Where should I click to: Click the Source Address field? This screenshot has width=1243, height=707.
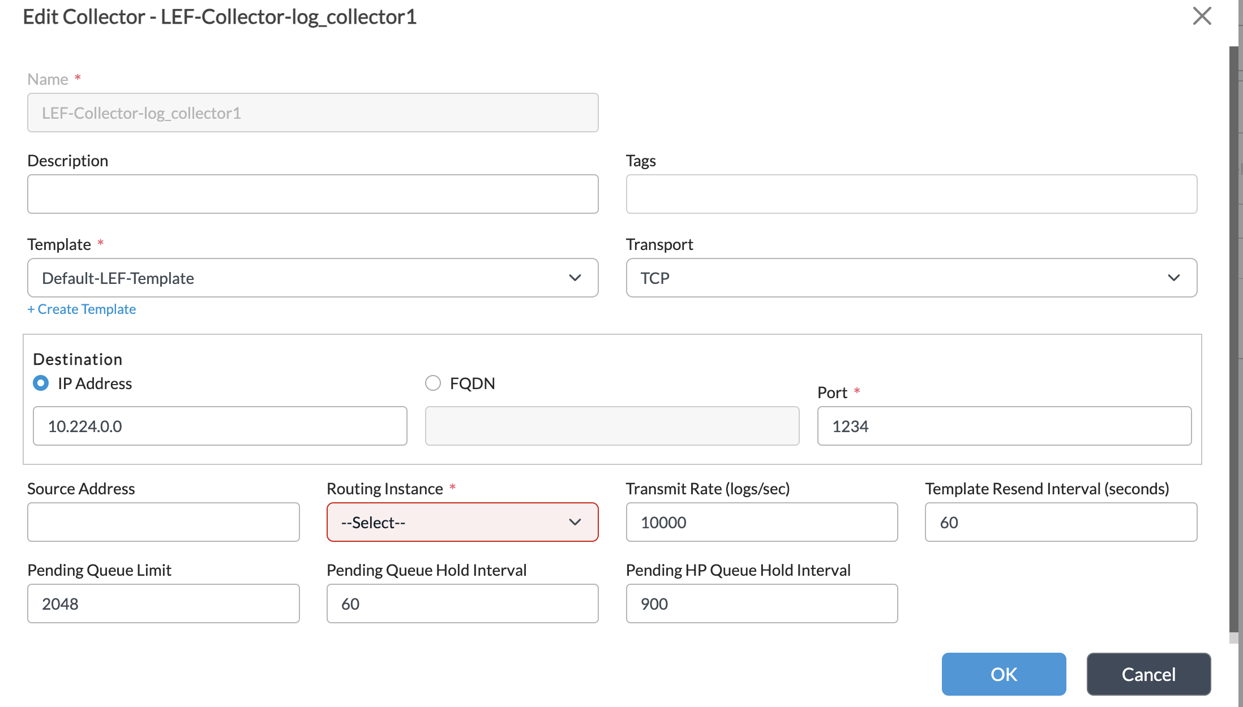click(x=163, y=522)
